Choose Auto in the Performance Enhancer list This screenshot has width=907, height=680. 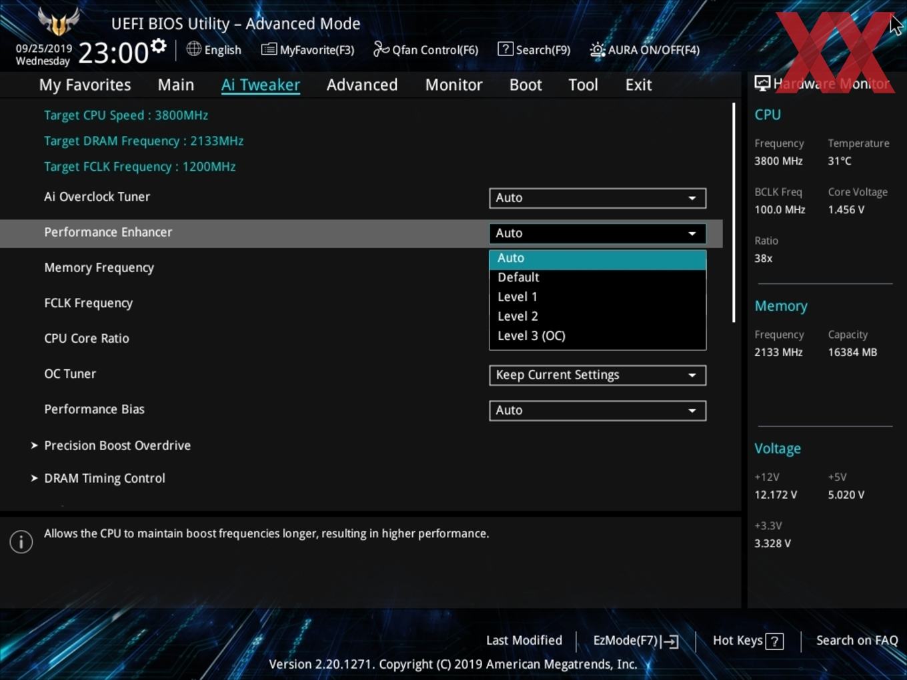pos(598,259)
